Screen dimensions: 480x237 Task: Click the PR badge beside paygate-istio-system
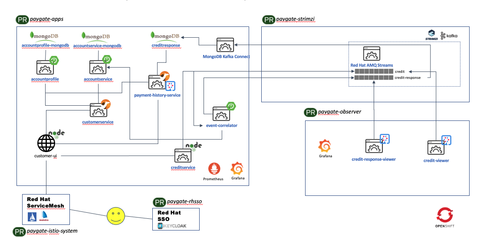19,231
